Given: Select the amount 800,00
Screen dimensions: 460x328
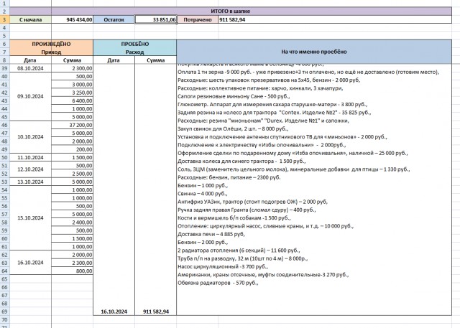Looking at the screenshot, I should pyautogui.click(x=72, y=271).
